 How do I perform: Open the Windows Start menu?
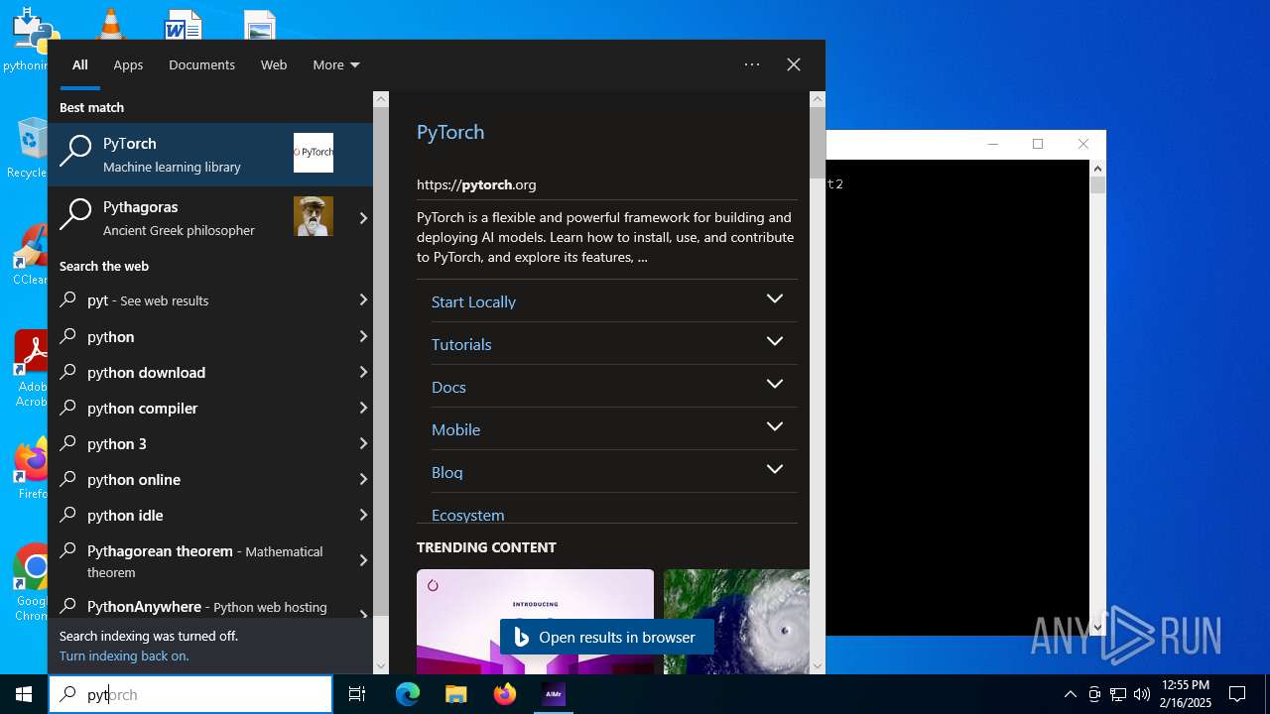click(x=24, y=694)
